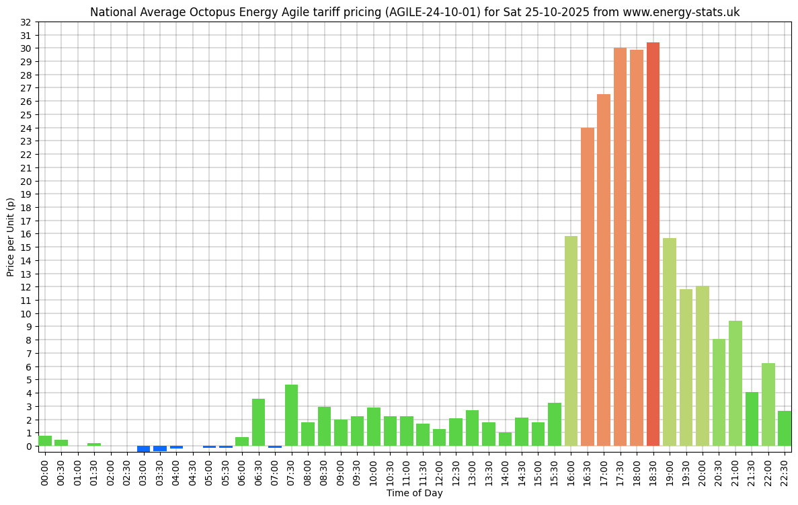Select the green bar at 07:30

pyautogui.click(x=291, y=416)
